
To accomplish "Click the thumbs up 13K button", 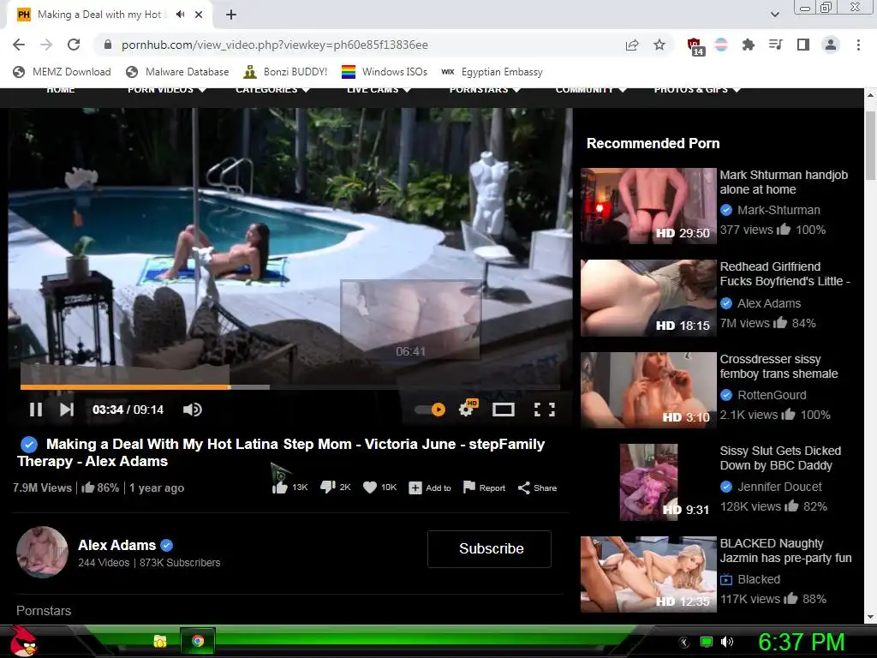I will coord(289,488).
